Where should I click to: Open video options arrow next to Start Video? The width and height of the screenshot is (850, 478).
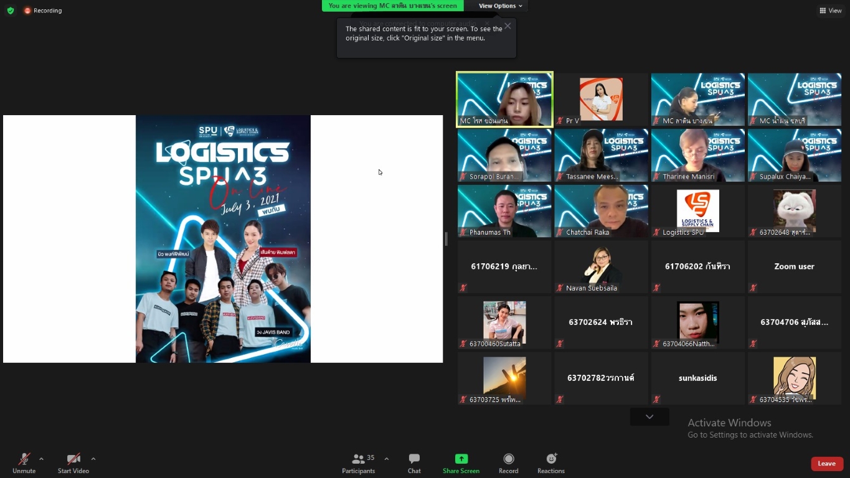[x=93, y=459]
